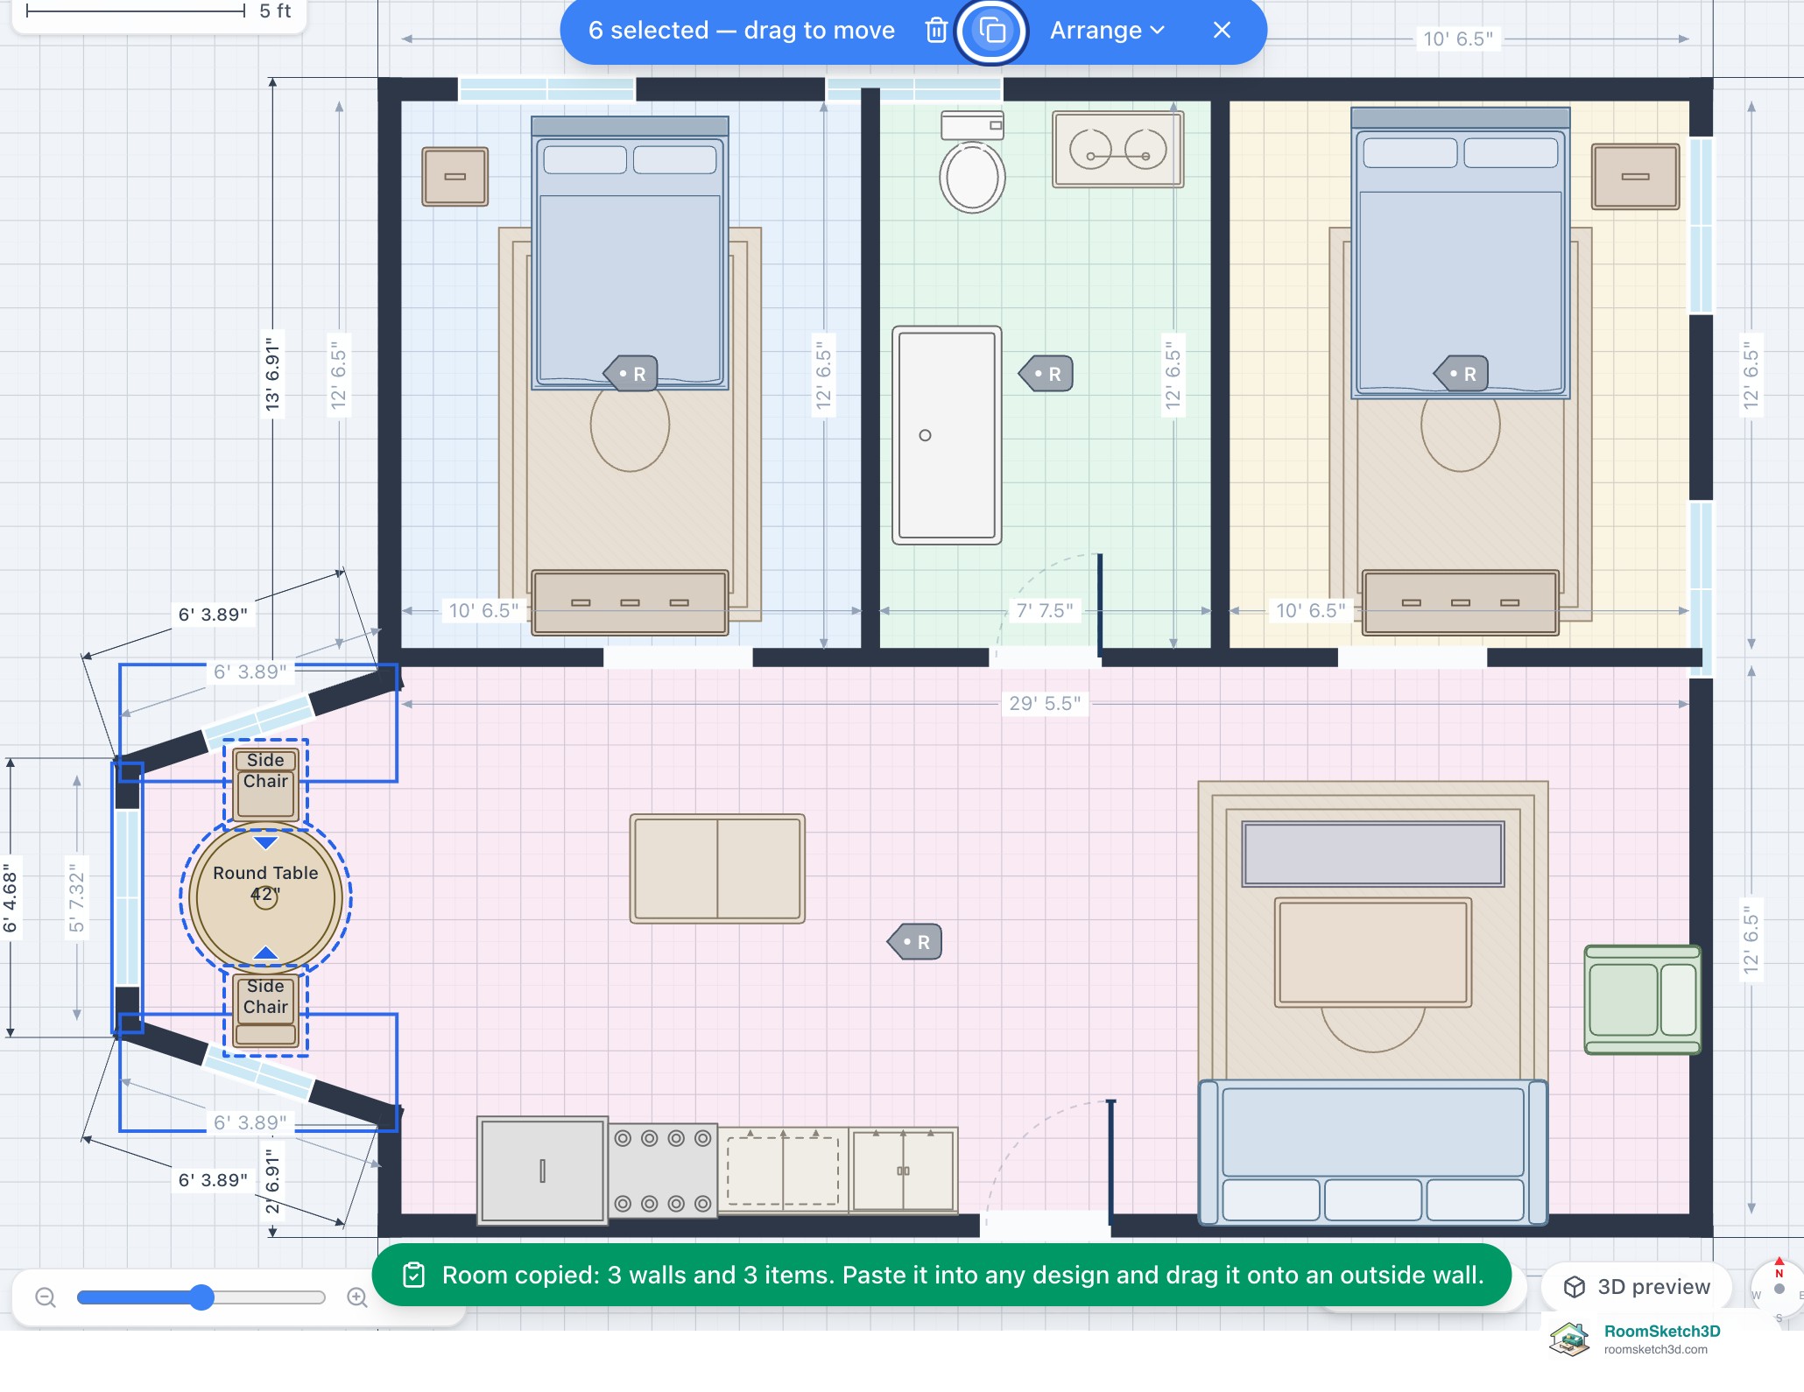Viewport: 1804px width, 1392px height.
Task: Select the refrigerator in the kitchen
Action: pos(543,1170)
